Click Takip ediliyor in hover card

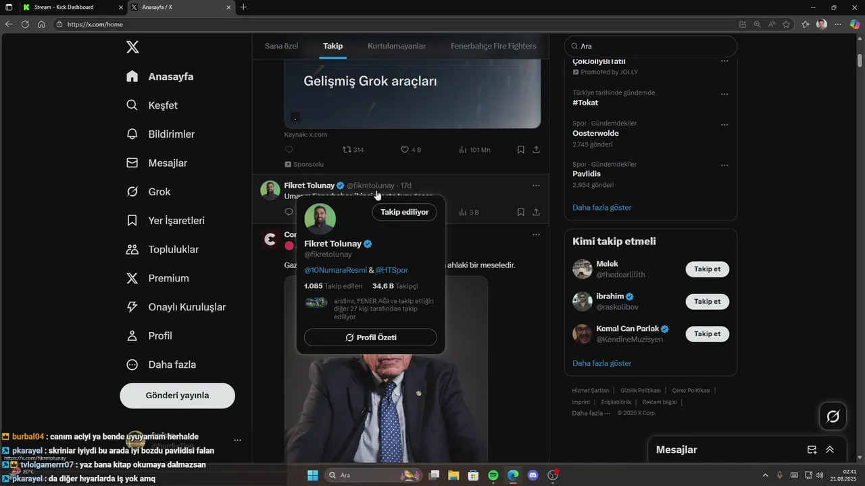tap(405, 212)
